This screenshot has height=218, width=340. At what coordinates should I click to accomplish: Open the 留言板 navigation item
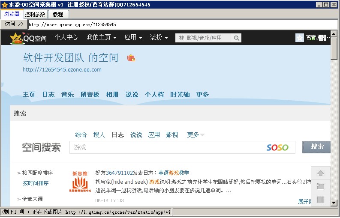[x=90, y=95]
